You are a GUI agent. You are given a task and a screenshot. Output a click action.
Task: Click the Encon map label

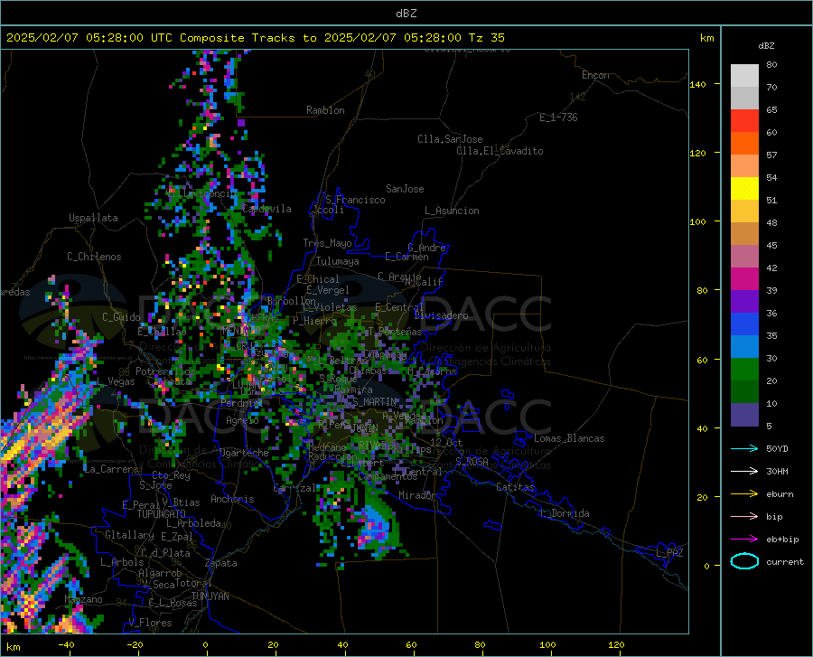click(595, 75)
